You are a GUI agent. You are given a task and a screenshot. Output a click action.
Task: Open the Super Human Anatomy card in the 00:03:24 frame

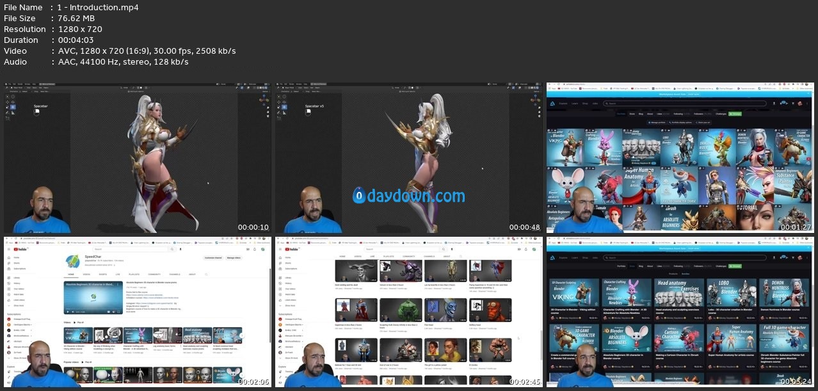click(x=732, y=338)
